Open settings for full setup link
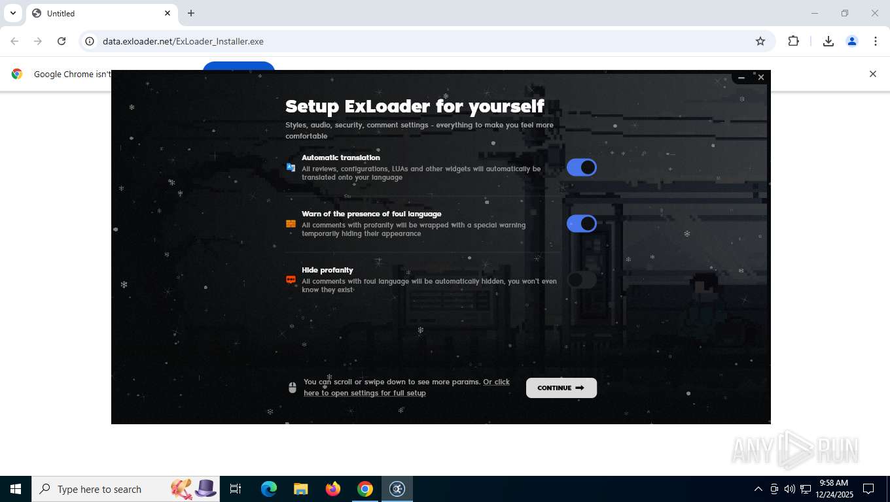This screenshot has height=502, width=890. (x=406, y=387)
